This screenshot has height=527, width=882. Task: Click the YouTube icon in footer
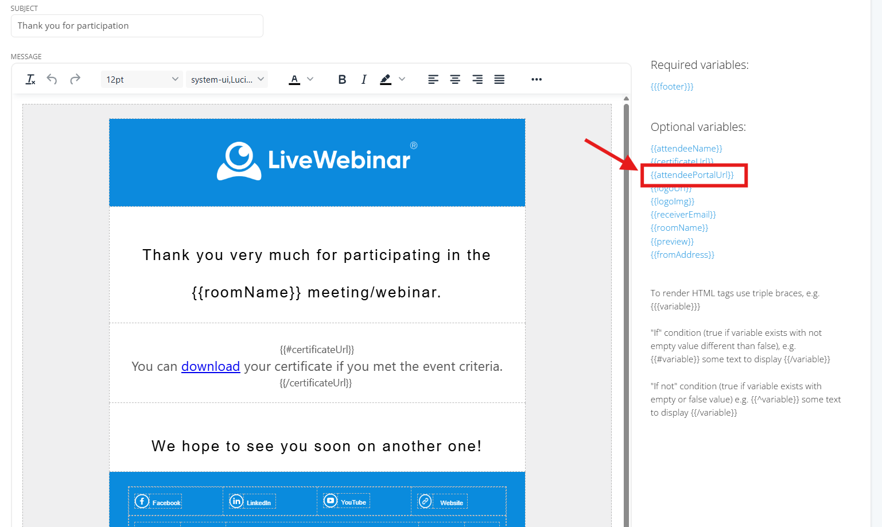(331, 501)
